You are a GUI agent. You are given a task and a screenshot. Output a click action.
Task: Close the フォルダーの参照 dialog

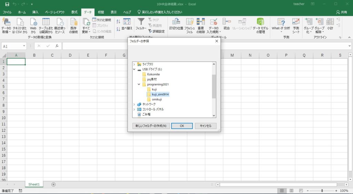click(216, 41)
